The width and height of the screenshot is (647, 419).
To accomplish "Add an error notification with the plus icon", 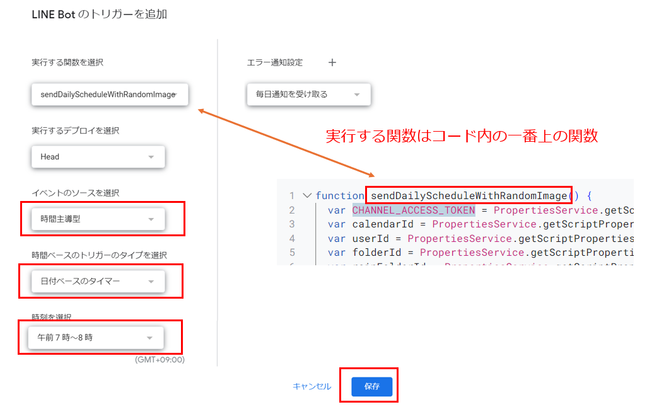I will pyautogui.click(x=332, y=62).
